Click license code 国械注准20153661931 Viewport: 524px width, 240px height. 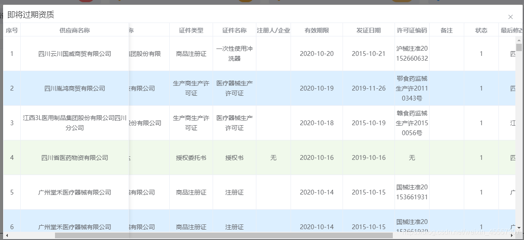pyautogui.click(x=412, y=192)
